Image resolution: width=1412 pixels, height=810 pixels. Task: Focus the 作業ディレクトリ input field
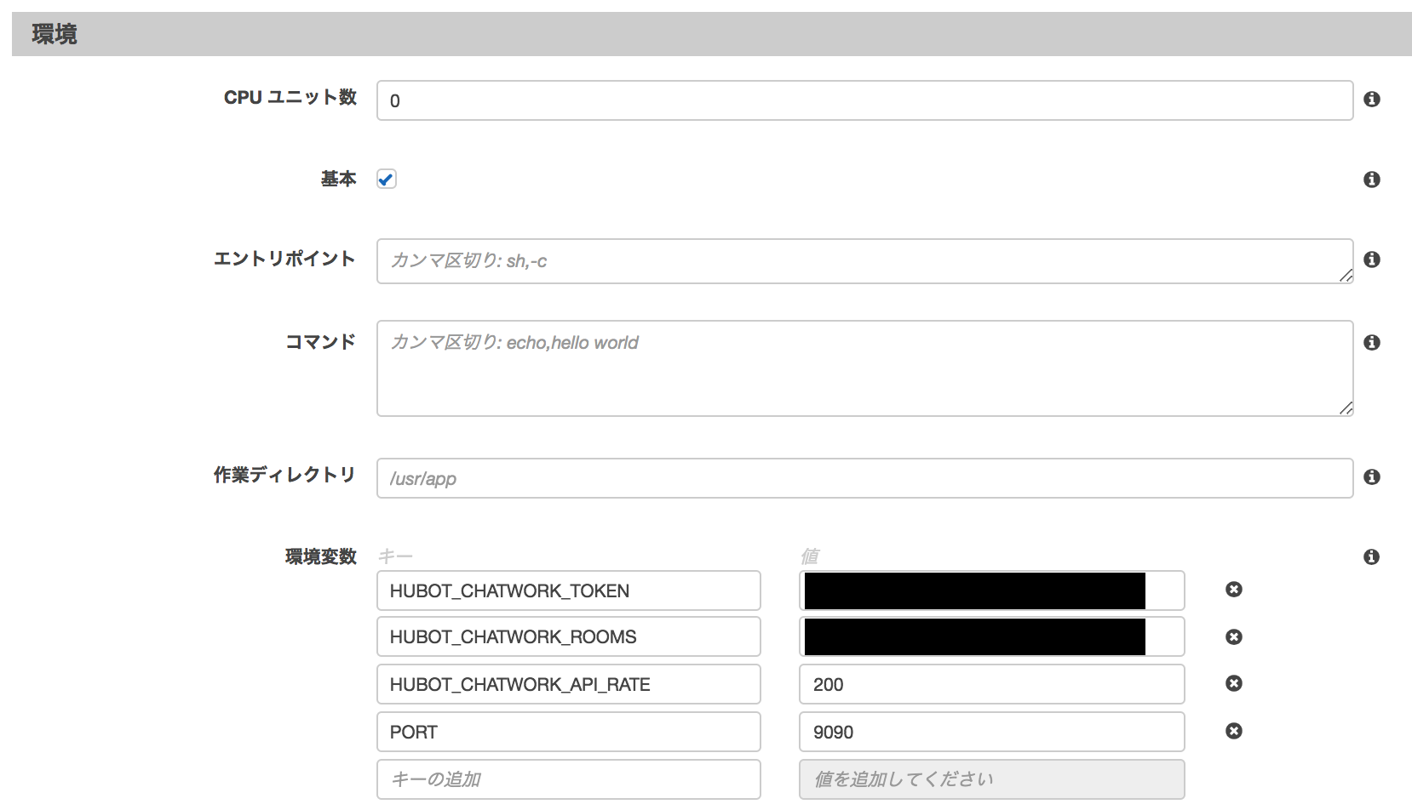point(864,478)
